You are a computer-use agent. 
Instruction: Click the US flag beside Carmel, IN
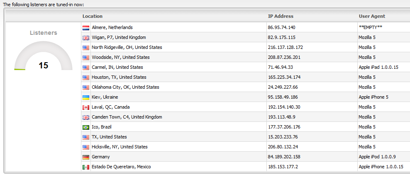click(x=86, y=68)
